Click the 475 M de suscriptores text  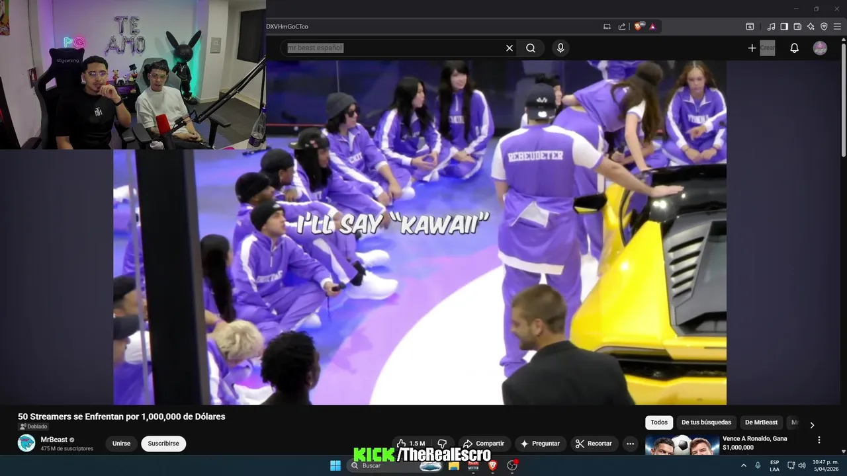coord(67,449)
